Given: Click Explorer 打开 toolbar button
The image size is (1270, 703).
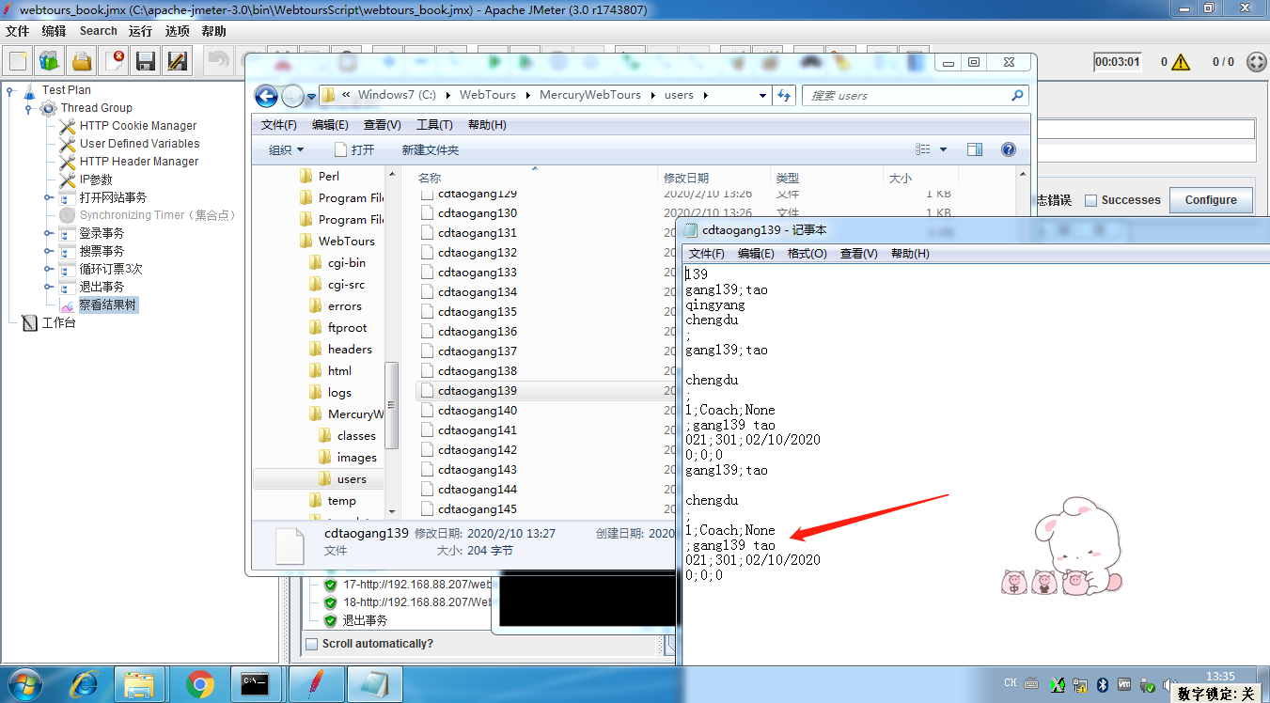Looking at the screenshot, I should pos(353,150).
